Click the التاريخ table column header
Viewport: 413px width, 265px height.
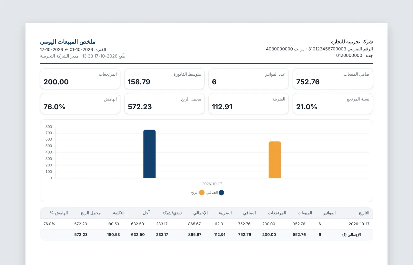click(364, 213)
